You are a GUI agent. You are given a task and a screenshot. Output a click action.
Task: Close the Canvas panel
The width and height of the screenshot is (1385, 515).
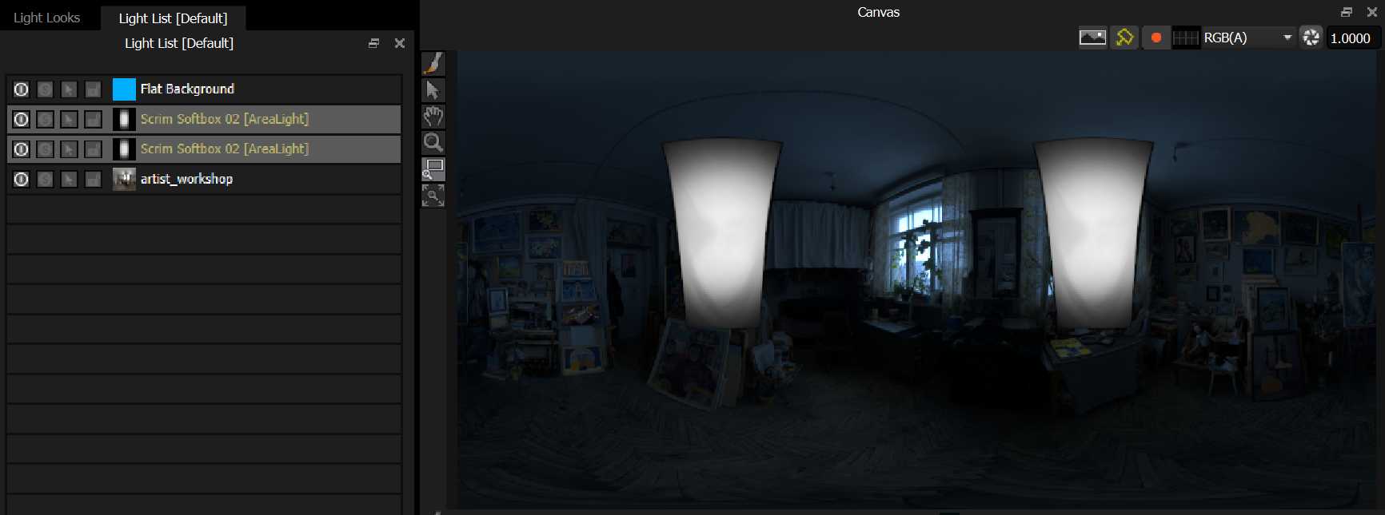coord(1372,12)
